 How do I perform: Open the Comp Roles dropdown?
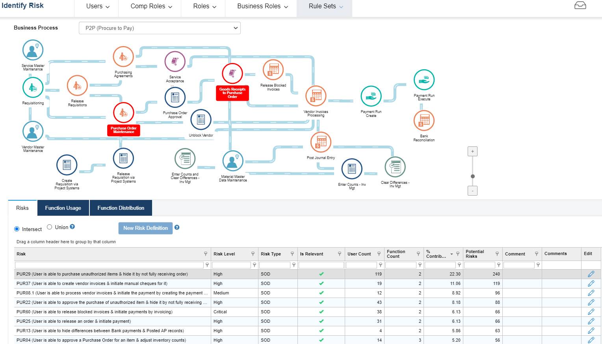[x=149, y=6]
